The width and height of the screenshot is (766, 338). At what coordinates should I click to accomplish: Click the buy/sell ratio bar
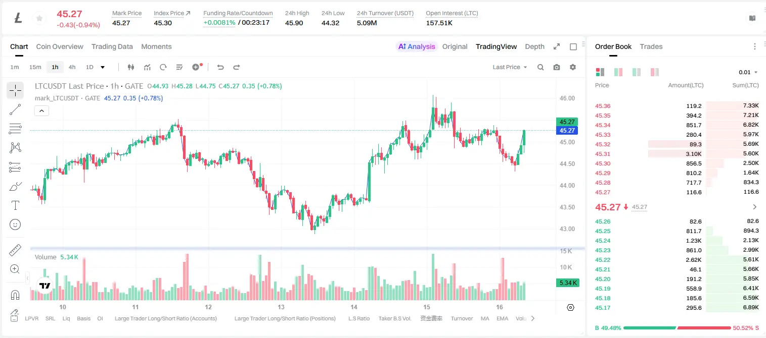tap(677, 328)
